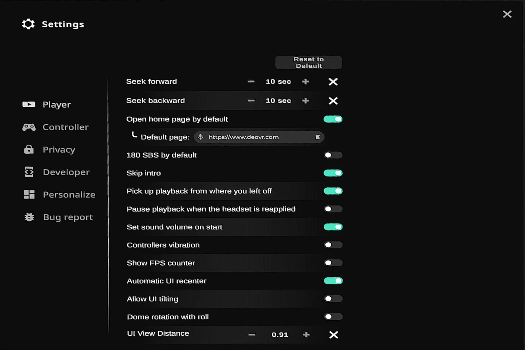Click the microphone icon in Default page field
This screenshot has width=525, height=350.
point(200,137)
